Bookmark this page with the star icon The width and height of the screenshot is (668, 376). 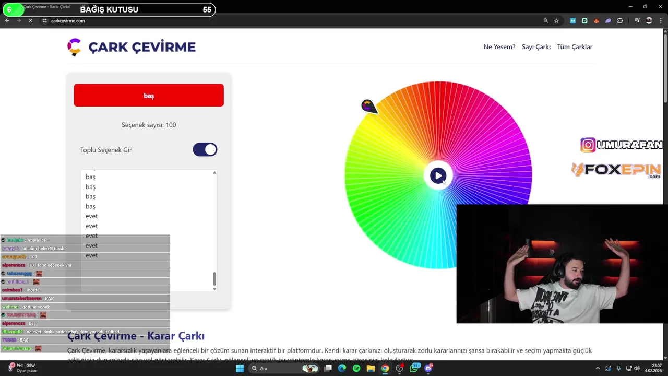coord(556,21)
